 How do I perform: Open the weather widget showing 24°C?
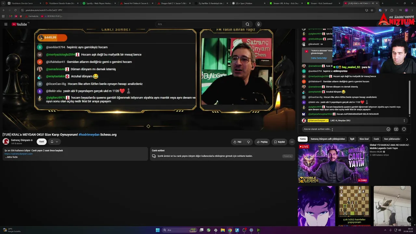pyautogui.click(x=12, y=230)
